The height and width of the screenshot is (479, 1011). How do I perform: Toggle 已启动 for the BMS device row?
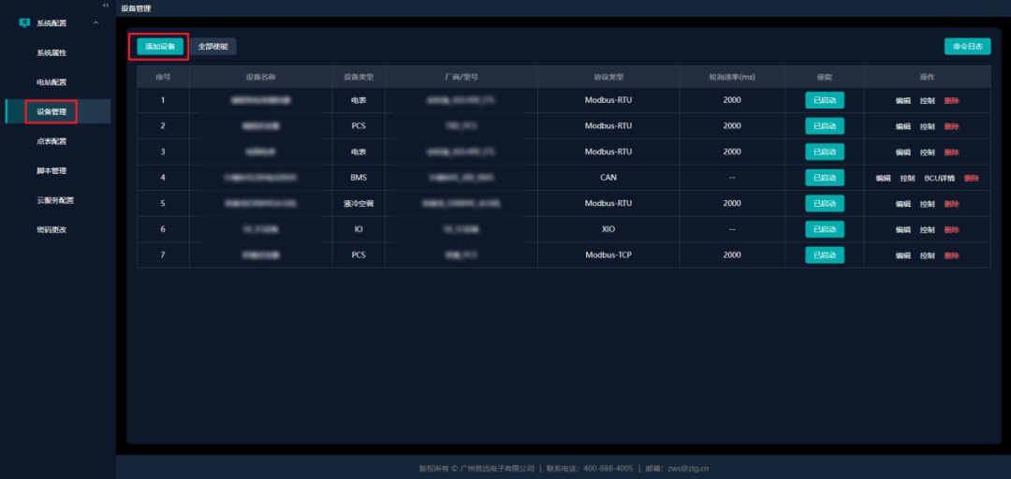[x=824, y=178]
